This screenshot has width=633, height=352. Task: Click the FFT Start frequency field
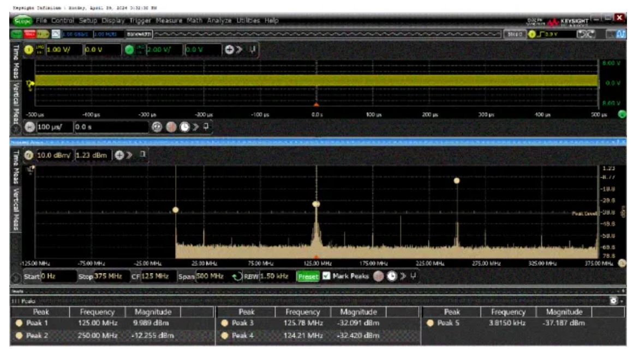(58, 276)
